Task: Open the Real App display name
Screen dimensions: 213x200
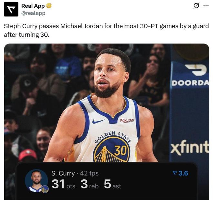Action: pyautogui.click(x=33, y=6)
